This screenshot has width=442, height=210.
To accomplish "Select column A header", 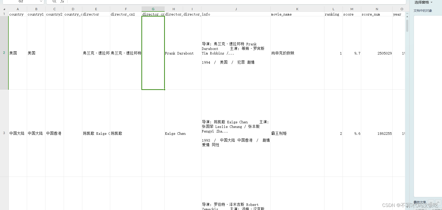I will tap(18, 9).
